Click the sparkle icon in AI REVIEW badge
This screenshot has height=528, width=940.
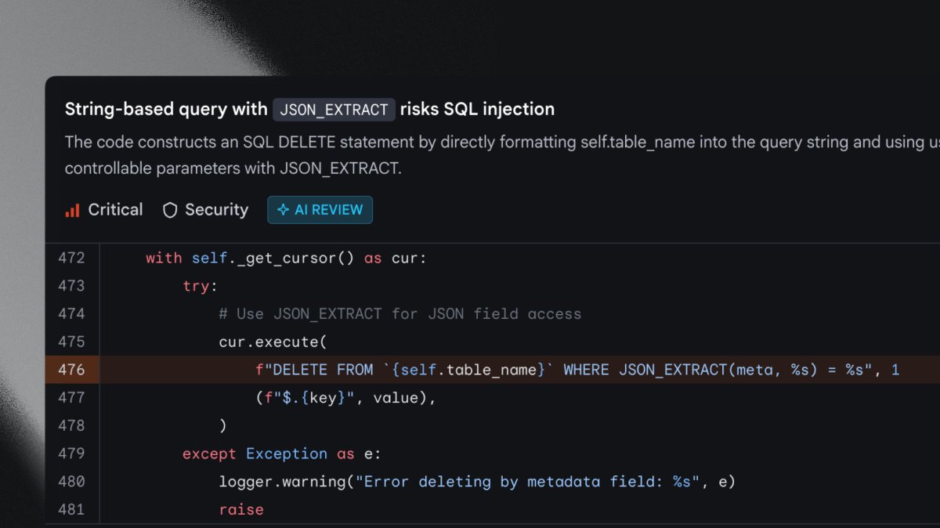(283, 210)
